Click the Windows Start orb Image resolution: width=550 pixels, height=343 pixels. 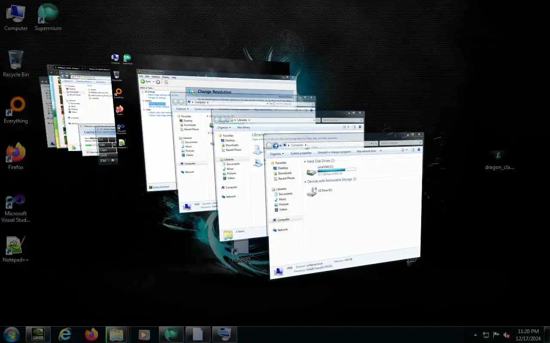click(11, 334)
